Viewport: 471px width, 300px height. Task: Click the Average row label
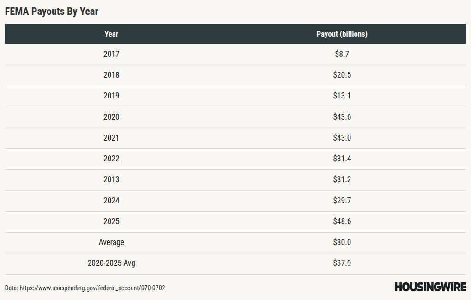coord(111,242)
